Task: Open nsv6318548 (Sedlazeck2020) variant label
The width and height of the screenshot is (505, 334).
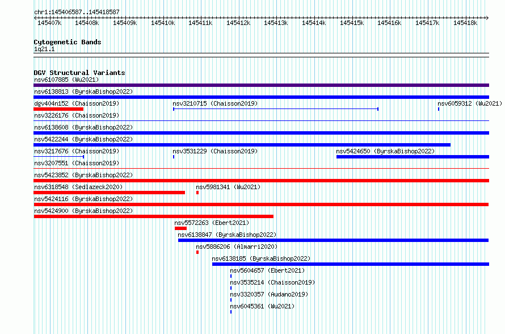Action: tap(78, 187)
